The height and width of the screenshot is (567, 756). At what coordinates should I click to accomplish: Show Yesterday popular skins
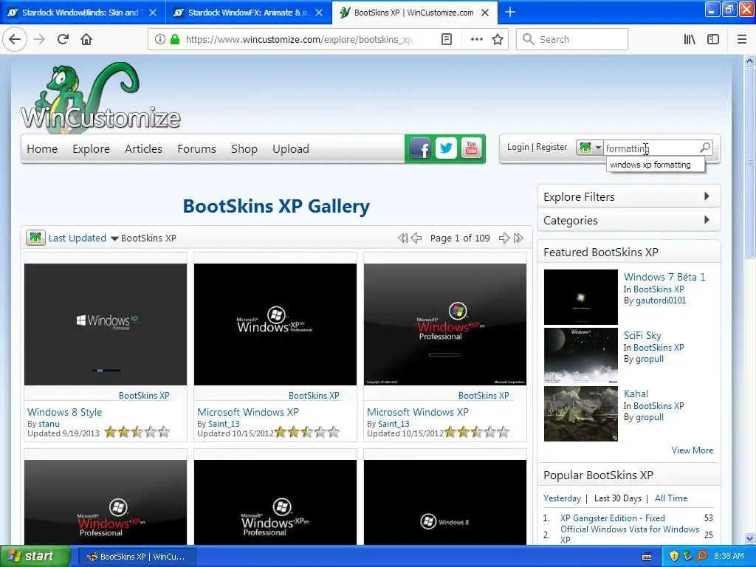(562, 498)
